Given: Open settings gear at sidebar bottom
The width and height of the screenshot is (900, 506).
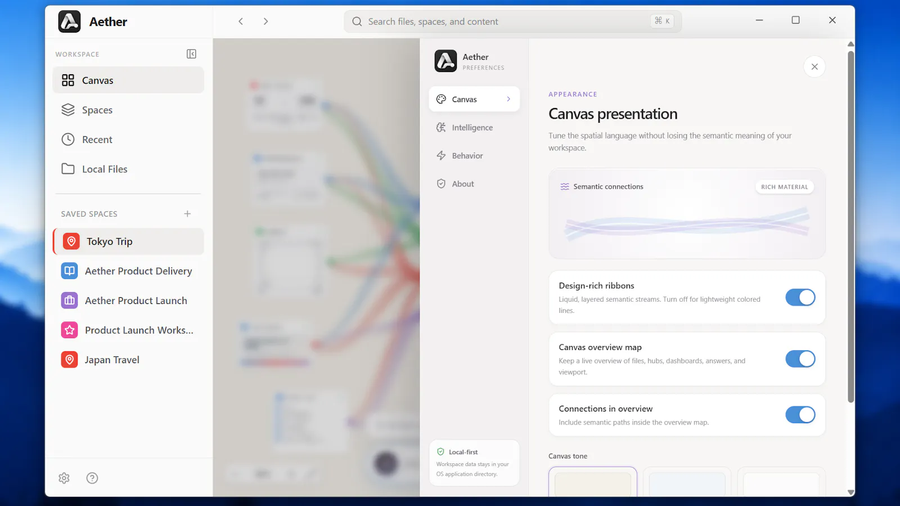Looking at the screenshot, I should click(64, 478).
